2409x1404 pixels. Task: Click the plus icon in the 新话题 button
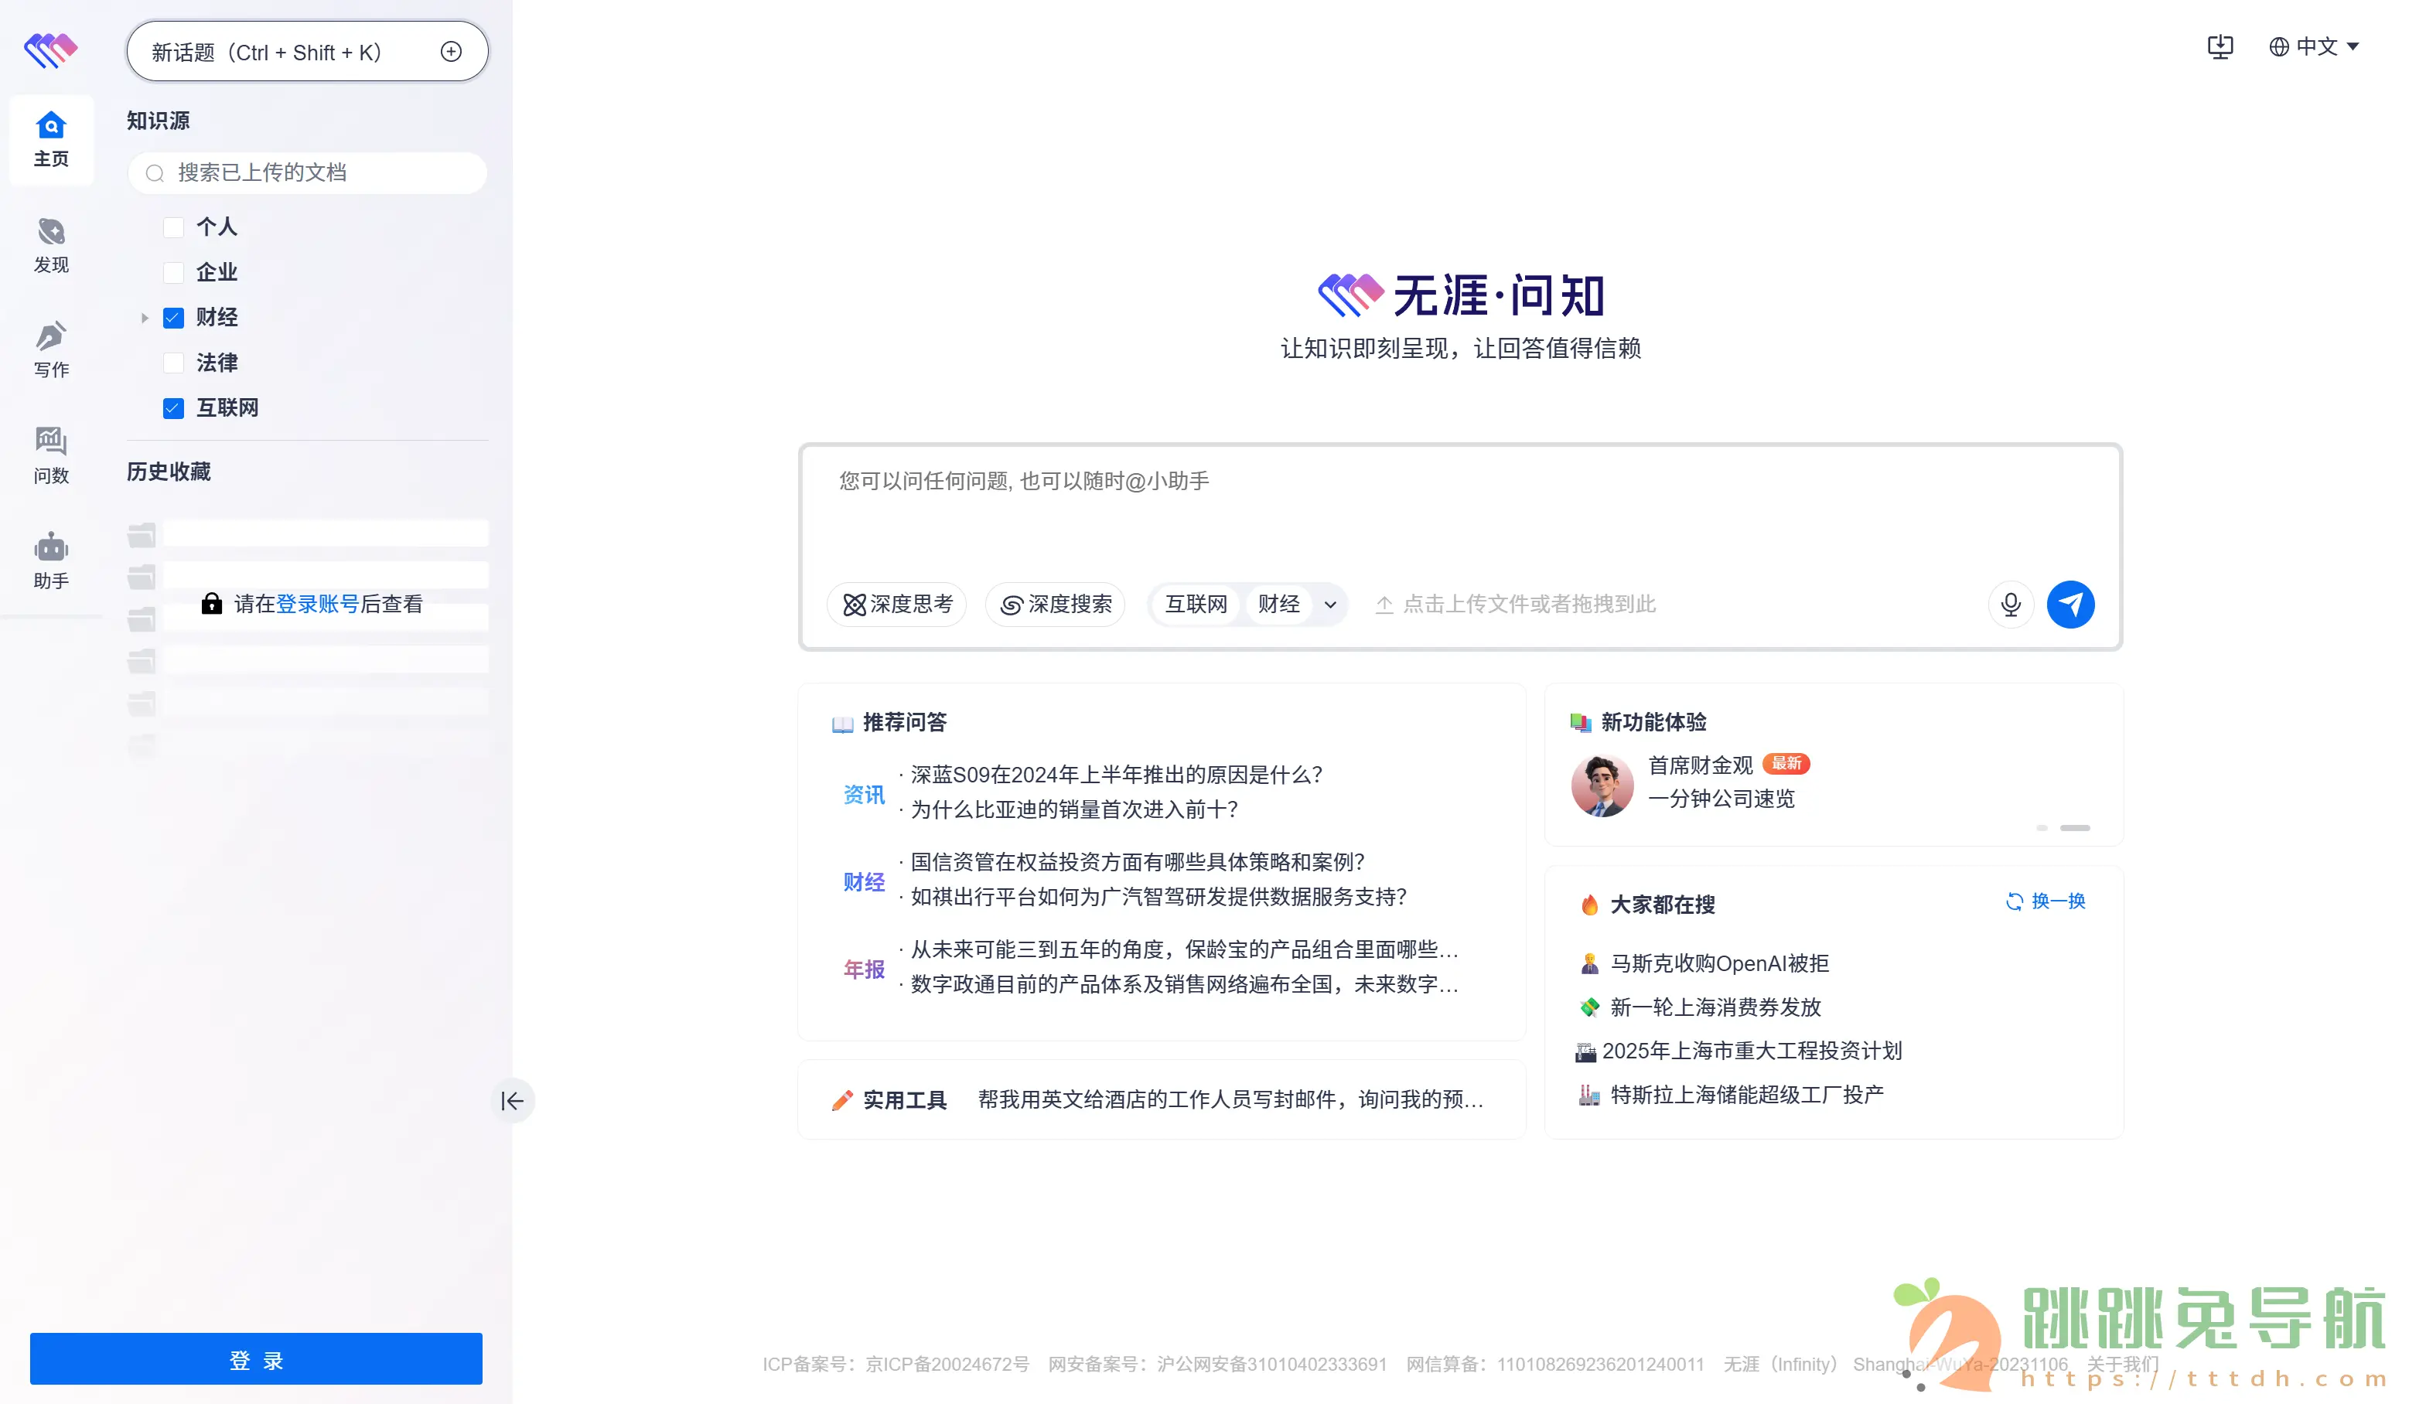451,52
